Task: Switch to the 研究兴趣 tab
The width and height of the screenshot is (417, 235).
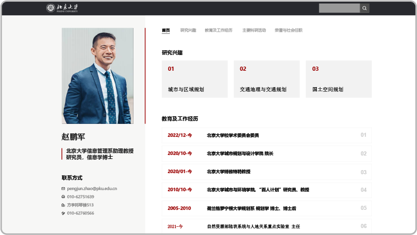Action: (x=188, y=30)
